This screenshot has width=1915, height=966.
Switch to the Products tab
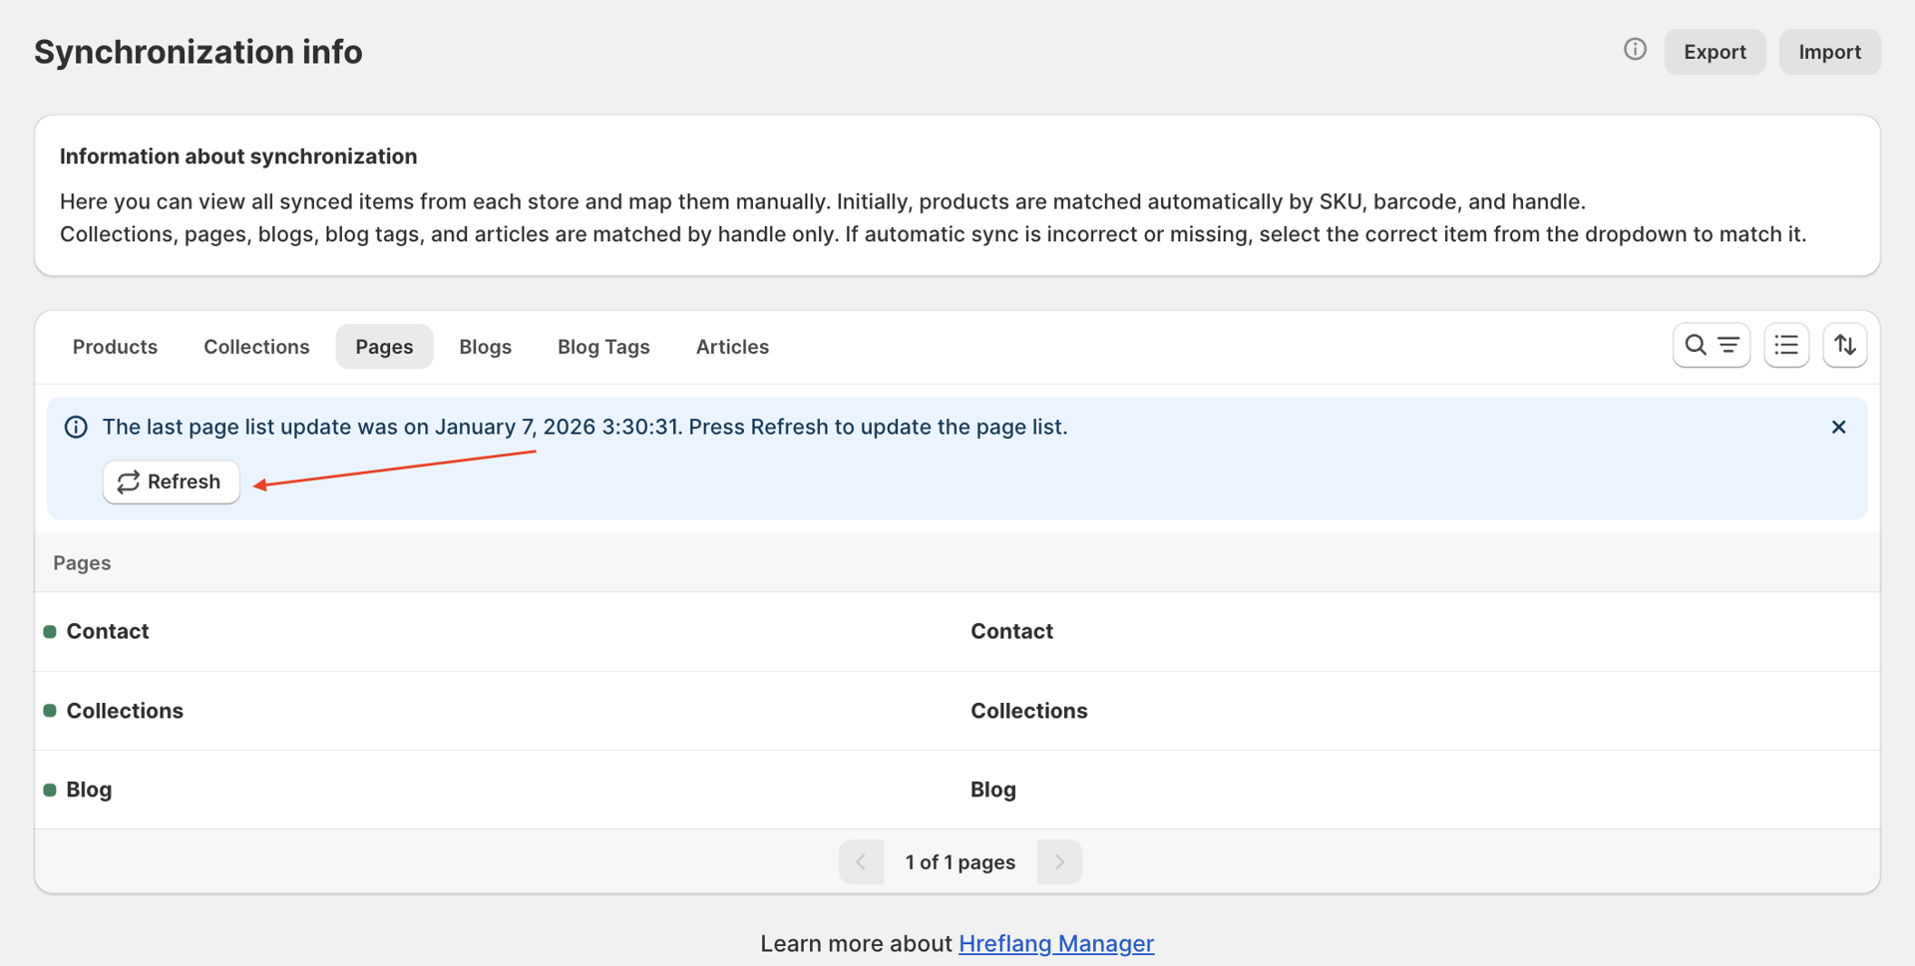tap(115, 347)
